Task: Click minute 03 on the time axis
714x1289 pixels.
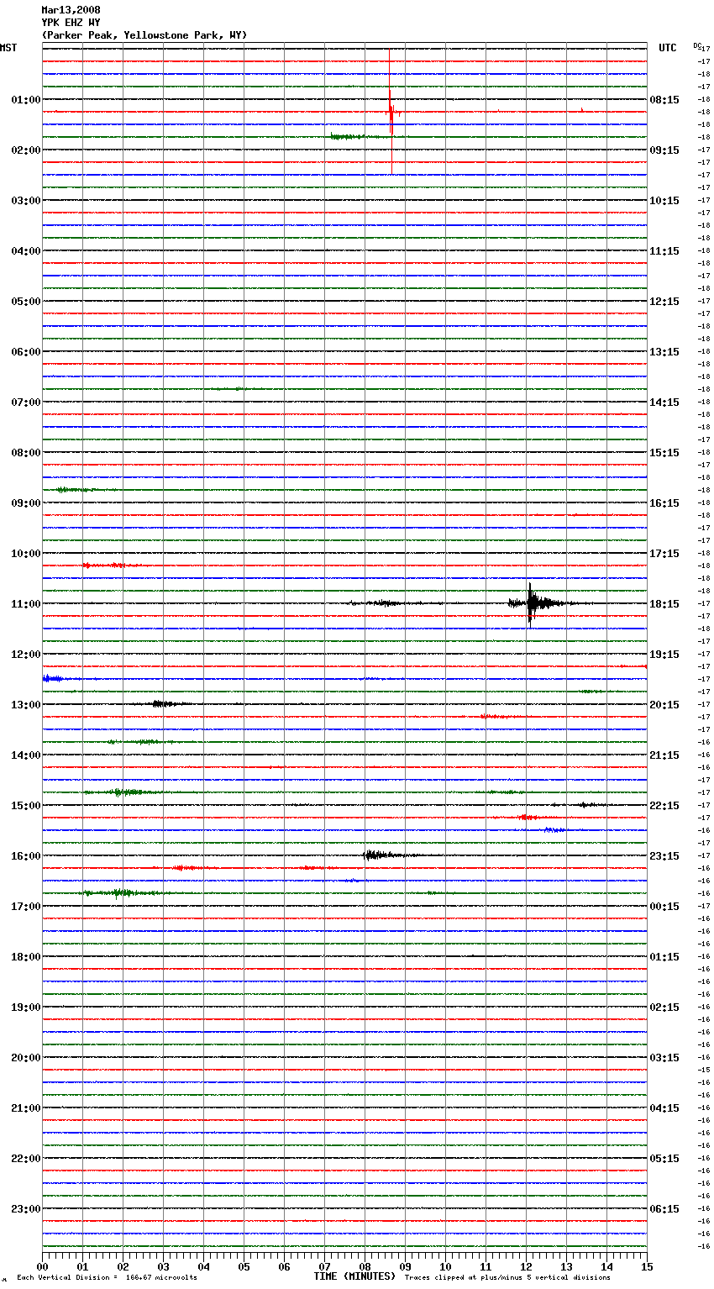Action: point(163,1266)
